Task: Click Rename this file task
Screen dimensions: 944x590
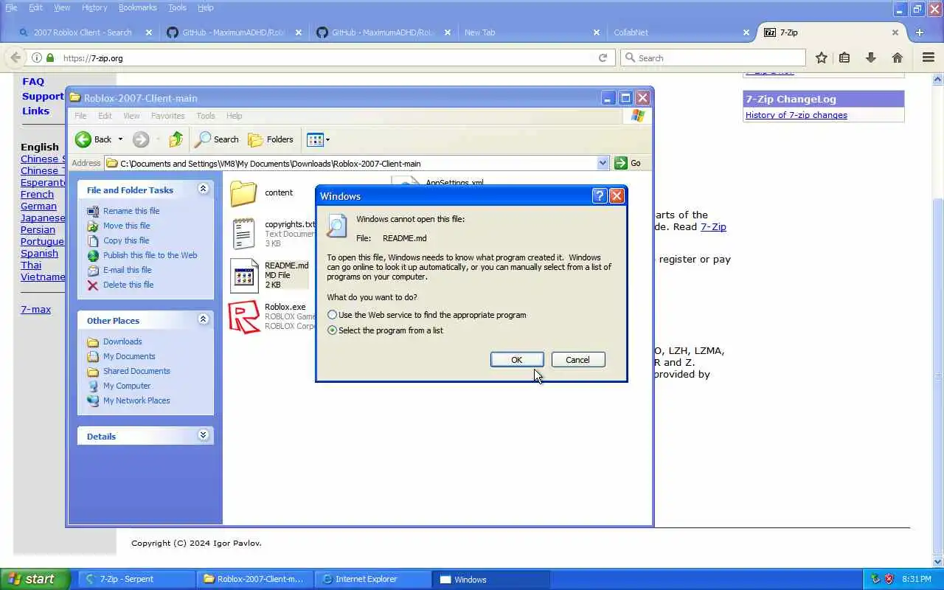Action: (x=131, y=211)
